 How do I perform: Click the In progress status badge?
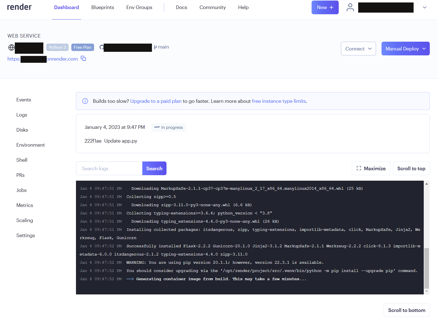click(169, 127)
